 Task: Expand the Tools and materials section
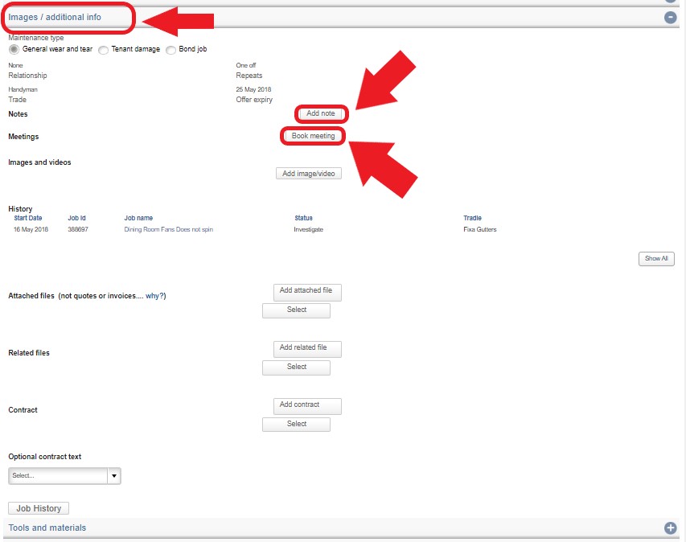point(670,528)
